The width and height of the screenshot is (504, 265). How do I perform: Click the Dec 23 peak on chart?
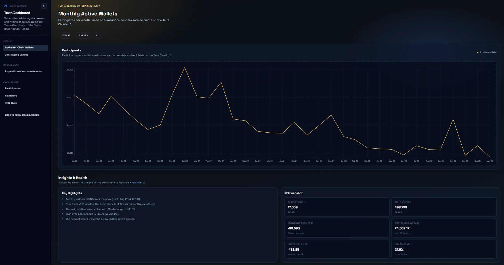pos(185,68)
